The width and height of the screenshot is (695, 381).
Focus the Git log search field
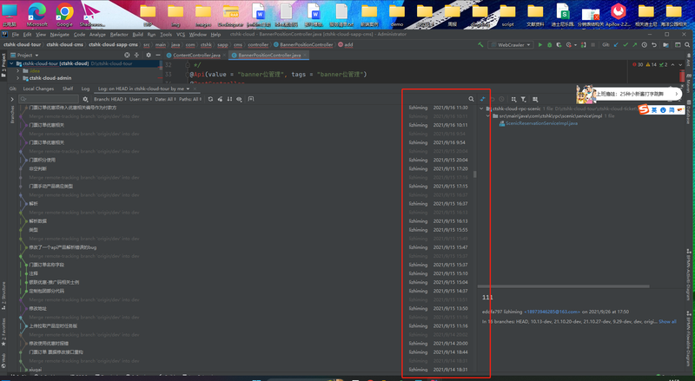pyautogui.click(x=49, y=99)
